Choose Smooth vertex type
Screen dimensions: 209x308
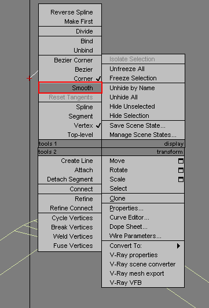coord(70,88)
